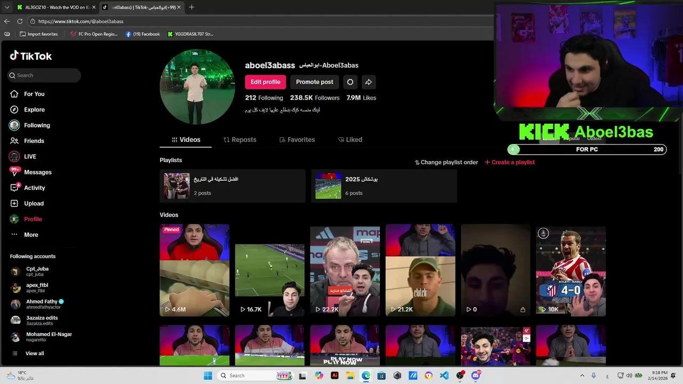Close the TikTok browser tab

(179, 7)
